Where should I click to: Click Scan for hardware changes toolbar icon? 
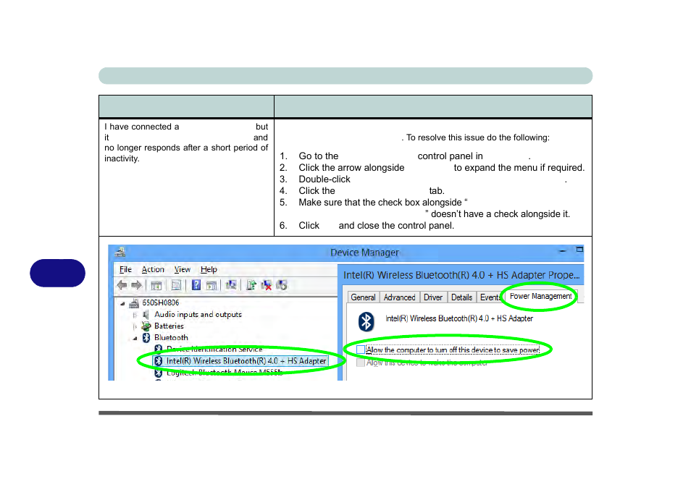pyautogui.click(x=231, y=285)
